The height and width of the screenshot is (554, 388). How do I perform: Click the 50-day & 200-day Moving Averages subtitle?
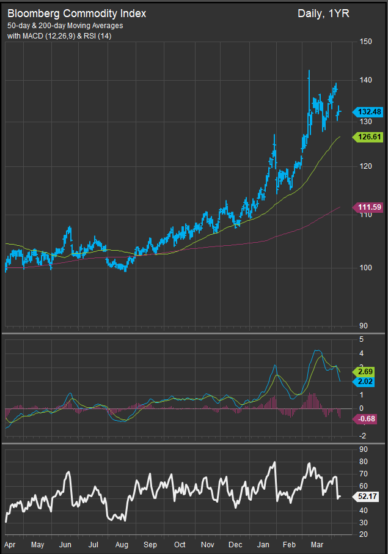(x=65, y=25)
